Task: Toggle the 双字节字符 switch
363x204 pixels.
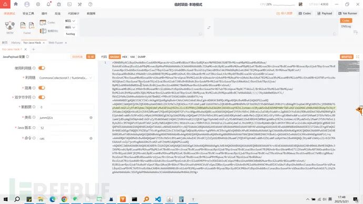Action: point(42,97)
